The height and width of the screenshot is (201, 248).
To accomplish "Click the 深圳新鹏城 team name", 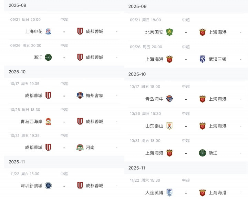I will click(31, 185).
